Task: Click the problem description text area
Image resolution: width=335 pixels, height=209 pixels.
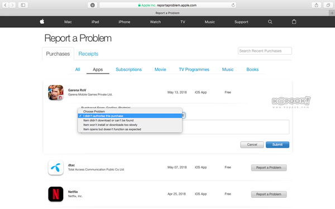Action: click(236, 127)
